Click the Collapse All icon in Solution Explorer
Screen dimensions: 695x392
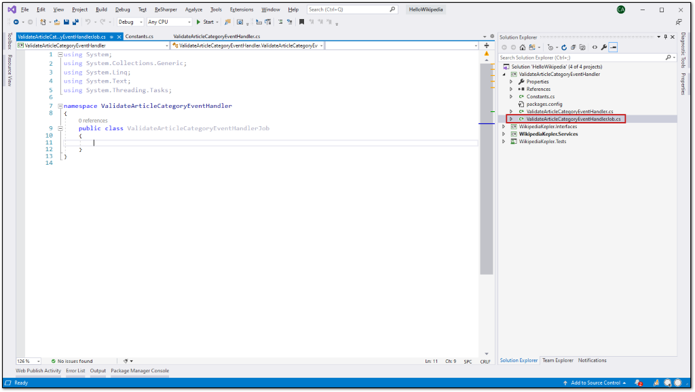click(x=573, y=47)
